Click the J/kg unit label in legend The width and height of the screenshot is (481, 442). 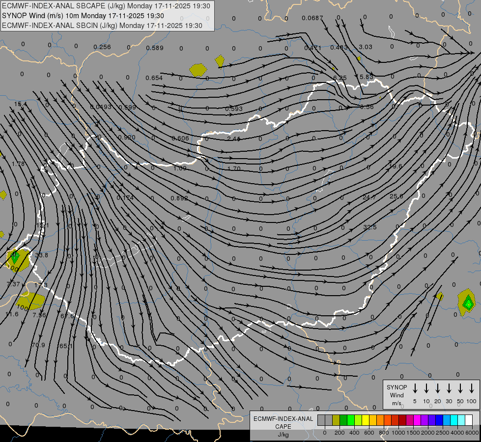[x=283, y=435]
